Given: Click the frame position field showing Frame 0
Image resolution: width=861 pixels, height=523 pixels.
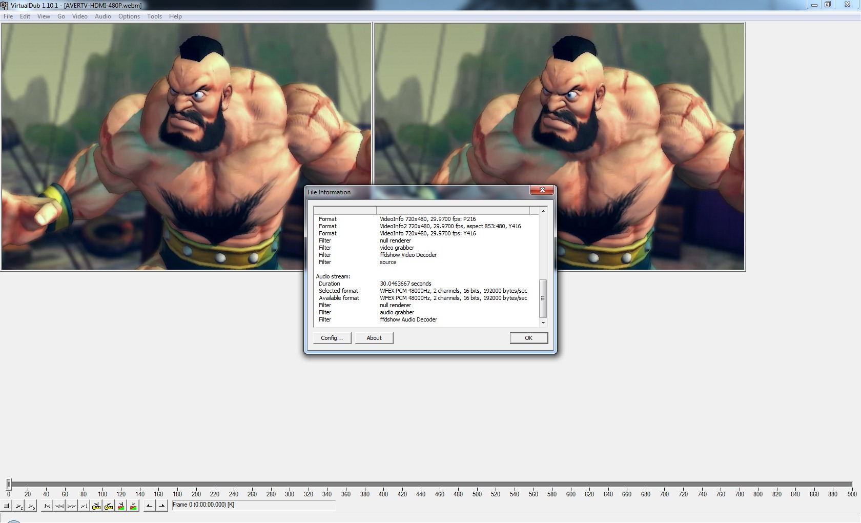Looking at the screenshot, I should coord(254,505).
